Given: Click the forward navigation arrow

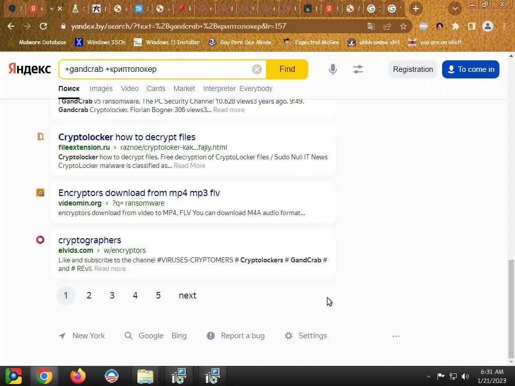Looking at the screenshot, I should [27, 26].
